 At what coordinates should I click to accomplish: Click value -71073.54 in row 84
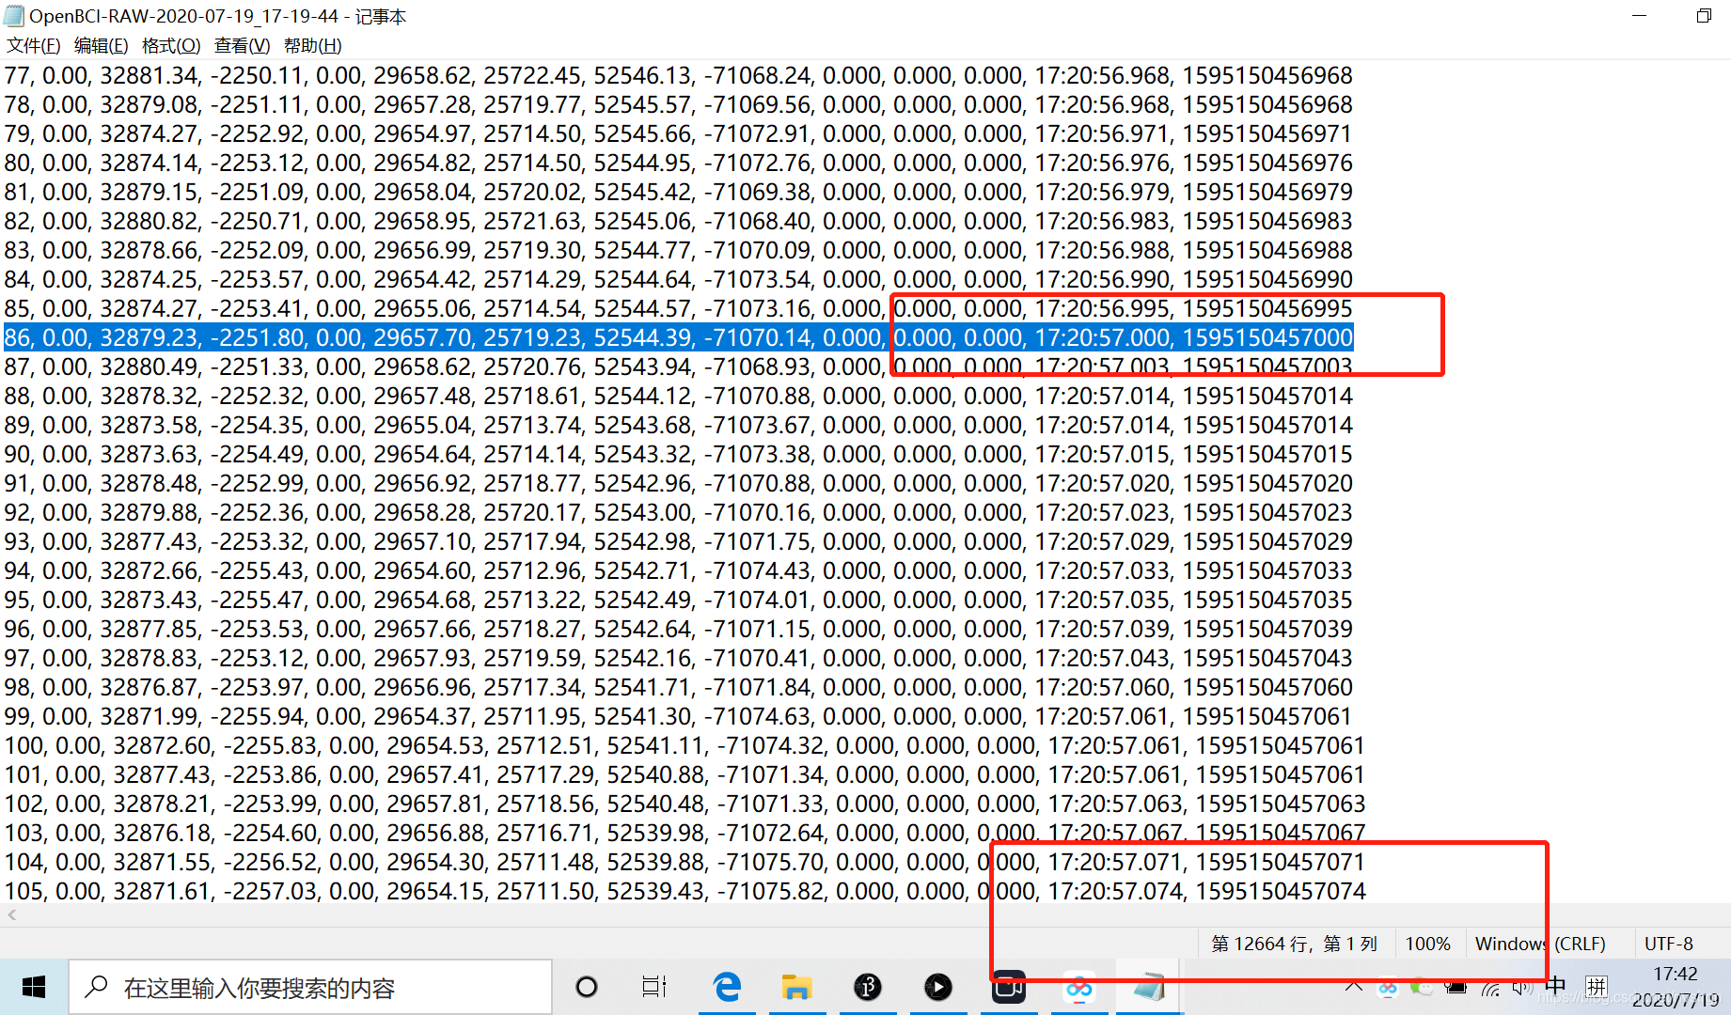(756, 279)
